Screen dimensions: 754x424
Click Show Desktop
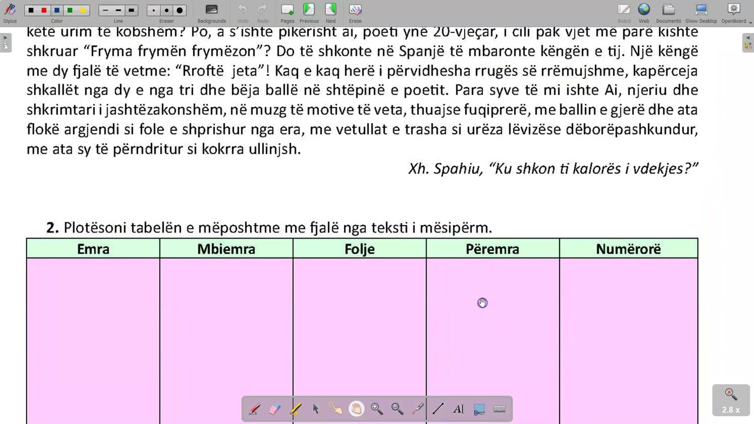[x=701, y=13]
